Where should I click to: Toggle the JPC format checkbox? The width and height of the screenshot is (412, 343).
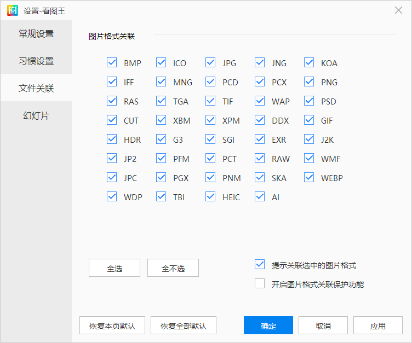click(112, 178)
